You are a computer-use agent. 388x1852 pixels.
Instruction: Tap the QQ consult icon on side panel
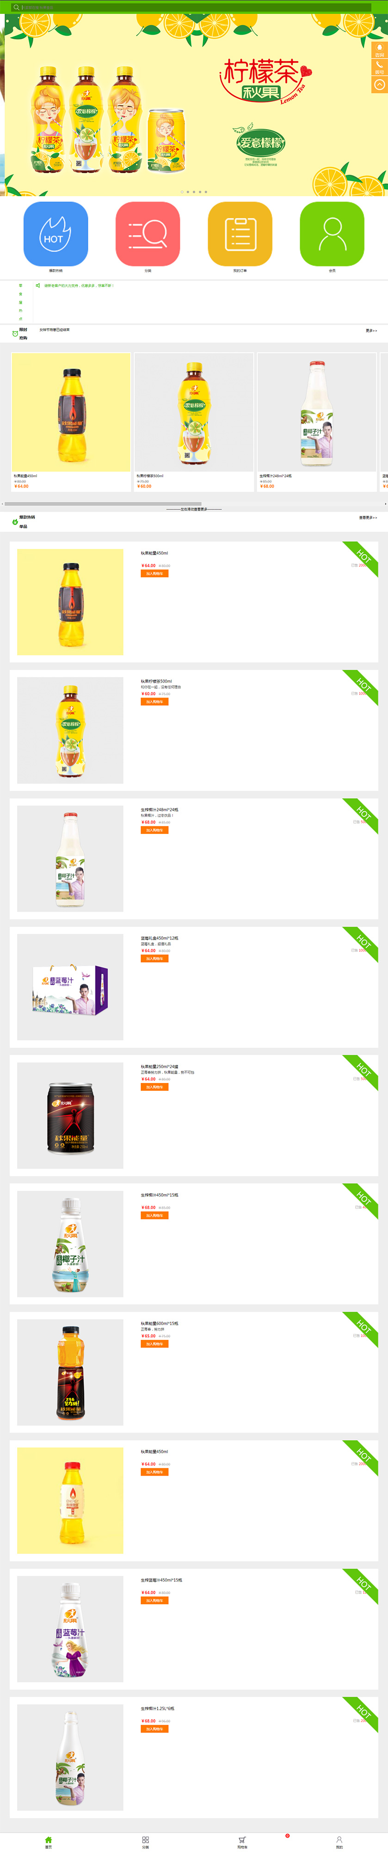(x=379, y=50)
